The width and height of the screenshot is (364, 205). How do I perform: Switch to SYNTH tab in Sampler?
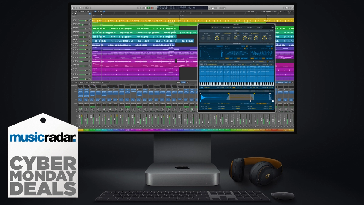tap(215, 27)
